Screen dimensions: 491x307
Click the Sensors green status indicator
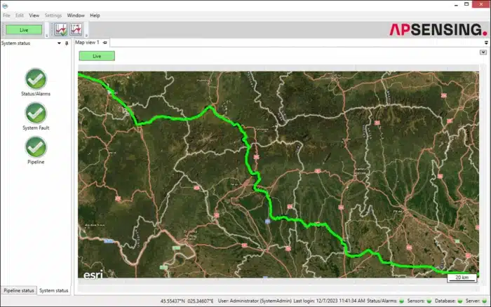tap(429, 301)
